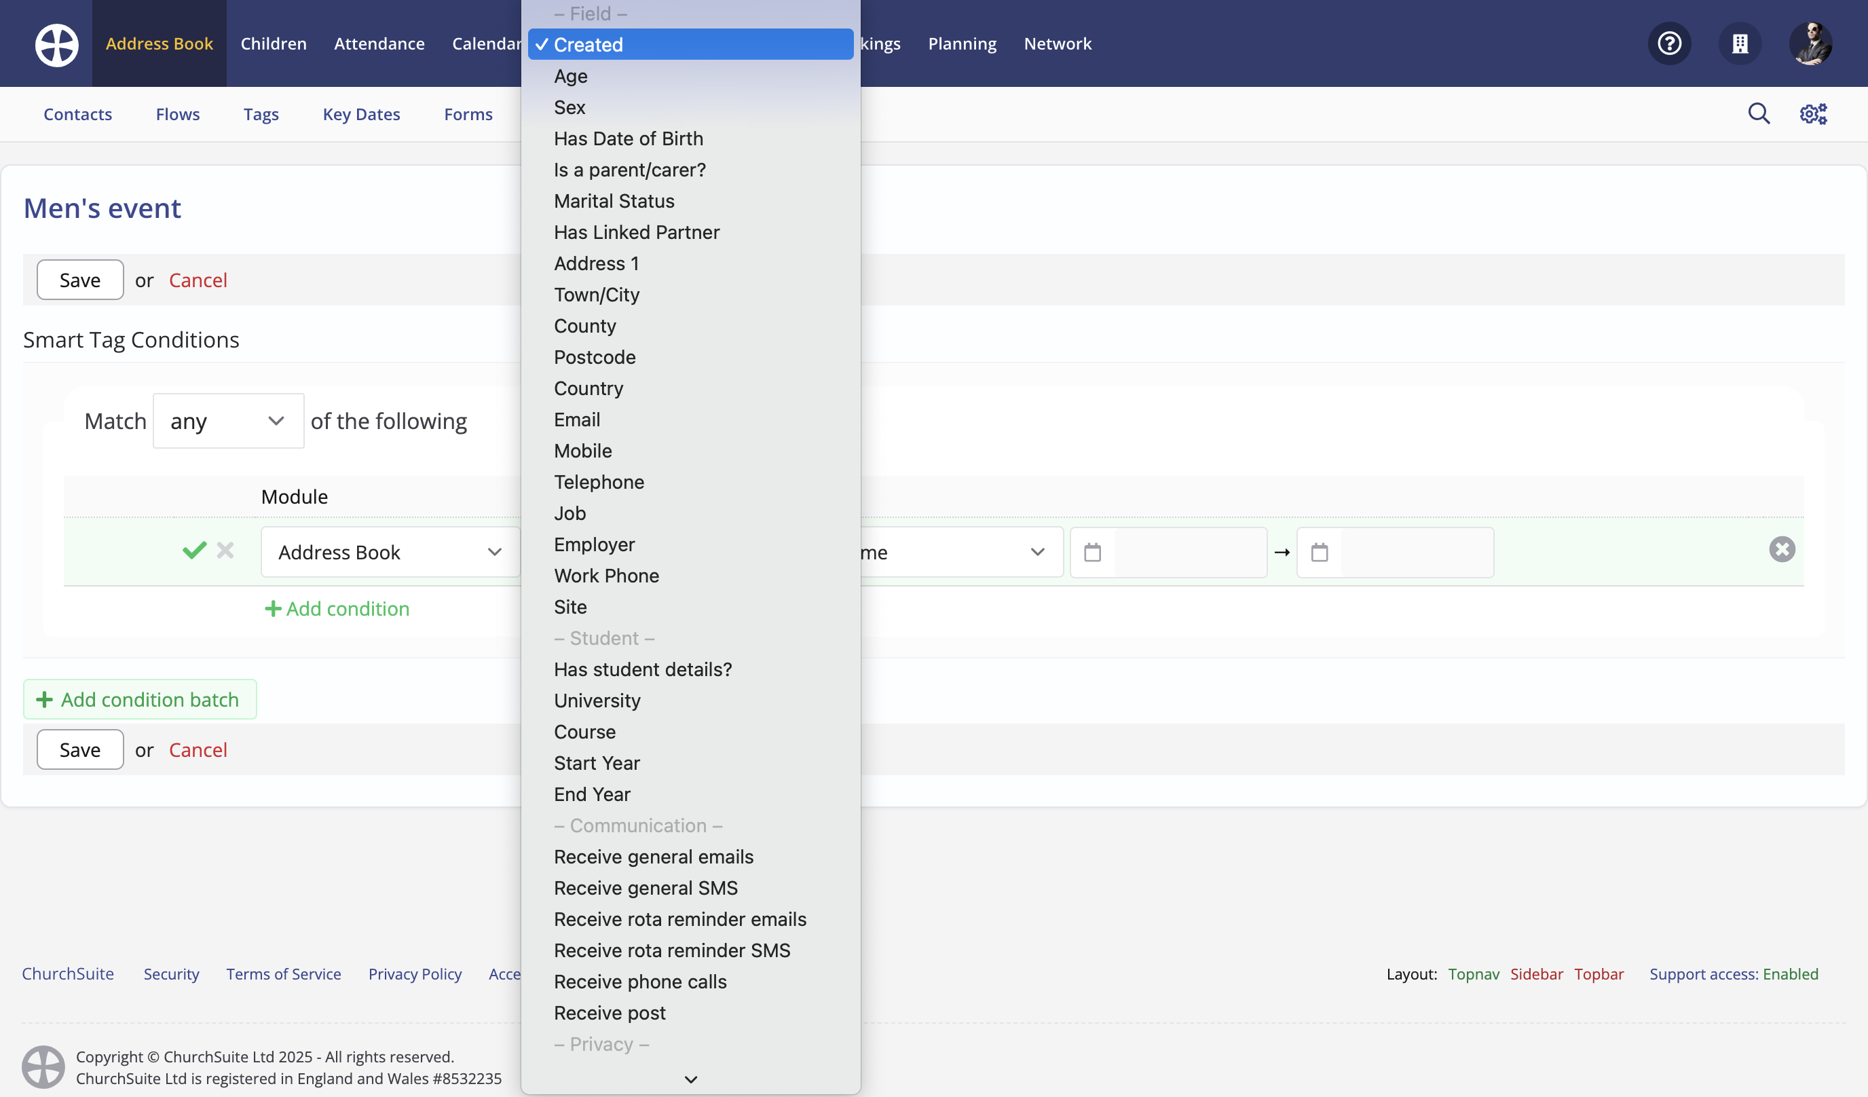Select Postcode option

tap(691, 357)
